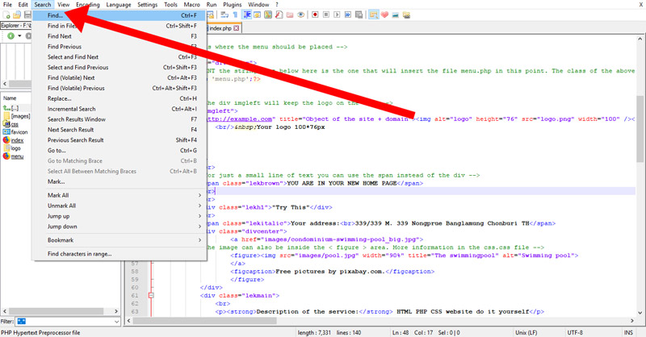646x337 pixels.
Task: Click the file list horizontal scrollbar
Action: tap(61, 311)
